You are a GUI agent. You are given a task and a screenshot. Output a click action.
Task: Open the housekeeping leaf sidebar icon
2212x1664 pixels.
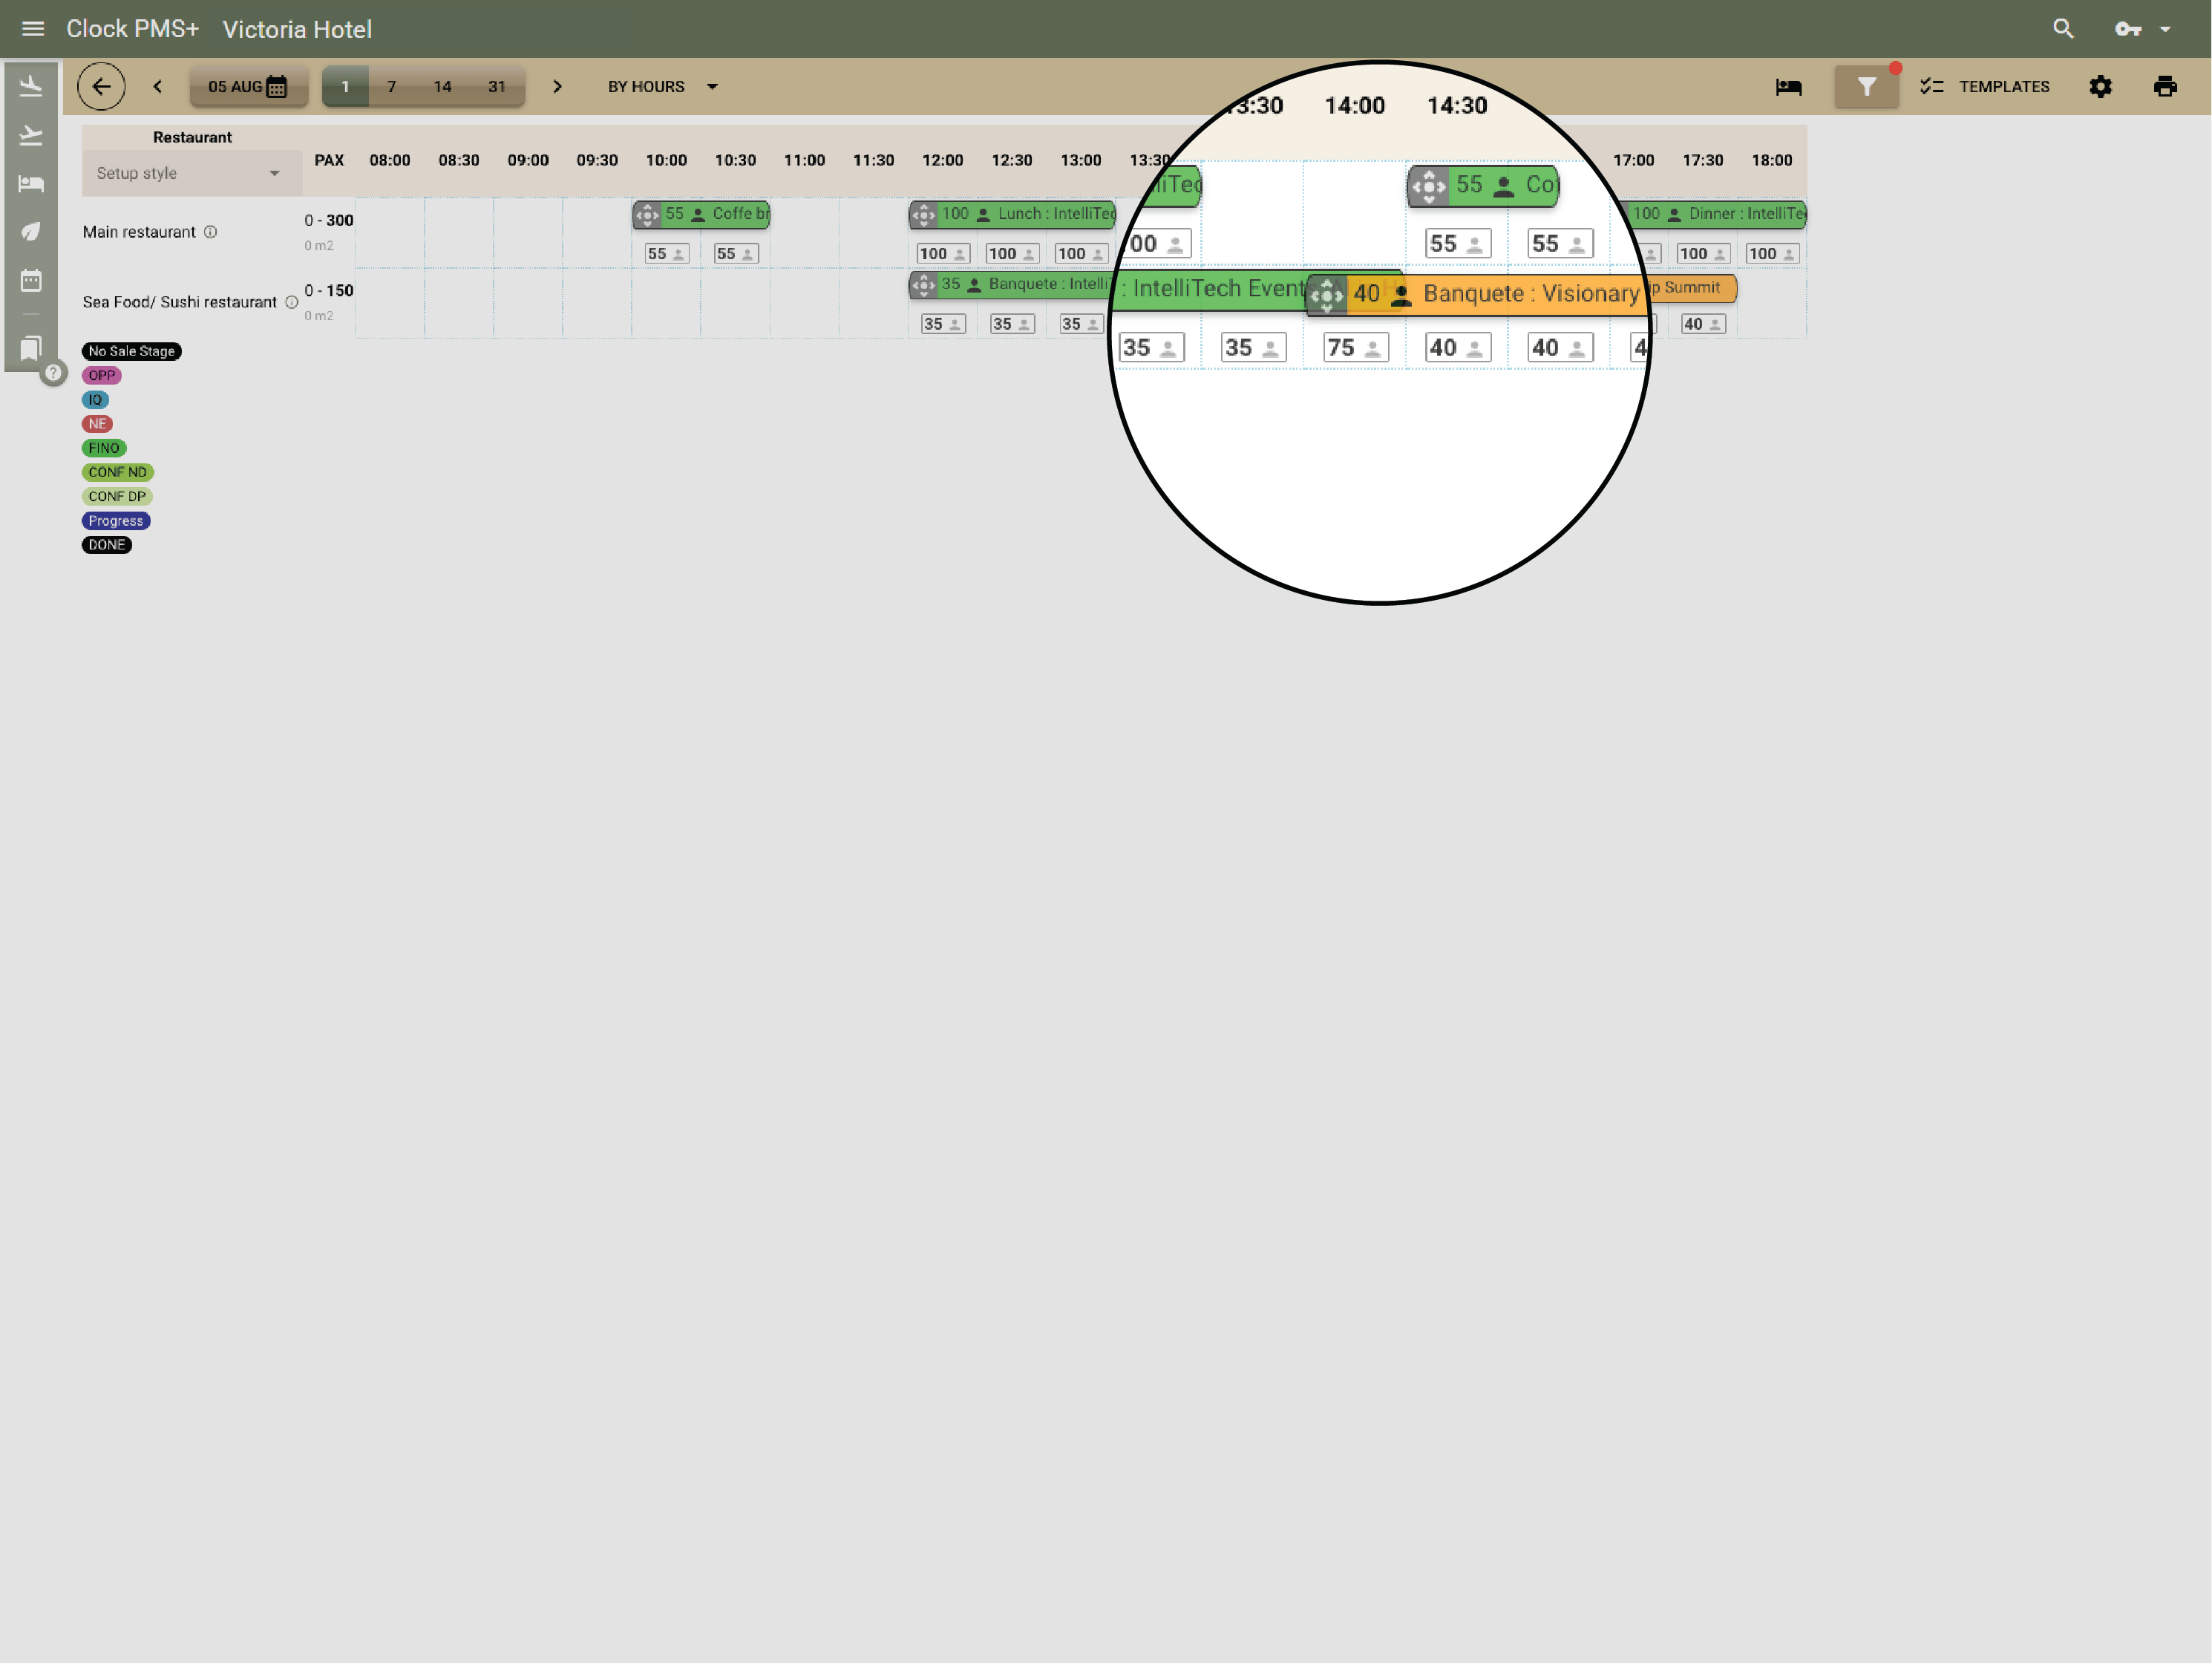[31, 232]
